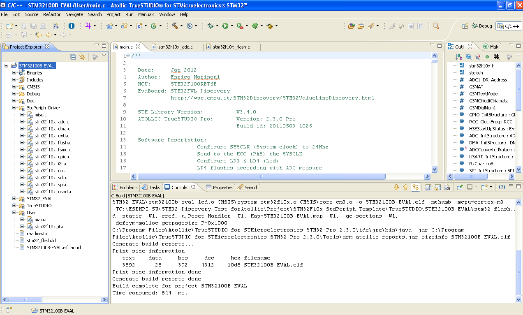Sort Outline alphabetically with a-z icon
Image resolution: width=523 pixels, height=315 pixels.
tap(459, 57)
